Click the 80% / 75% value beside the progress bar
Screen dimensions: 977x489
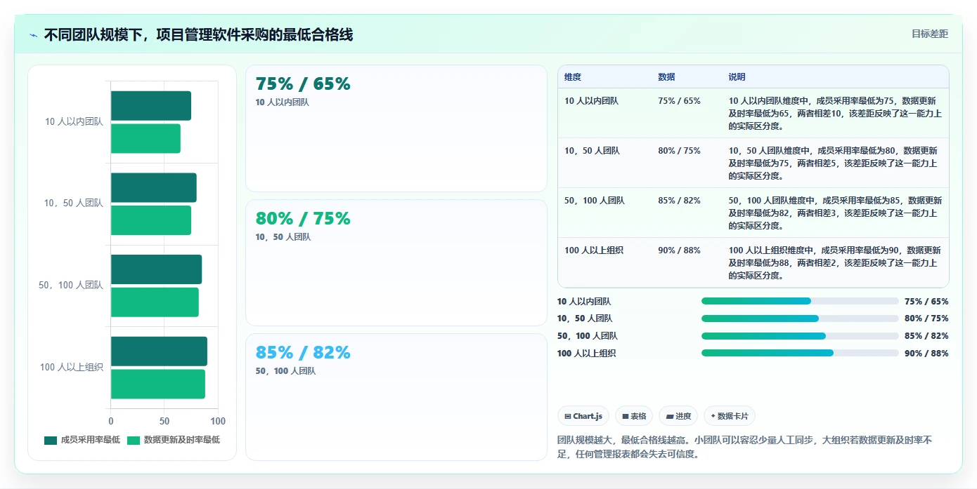[926, 319]
